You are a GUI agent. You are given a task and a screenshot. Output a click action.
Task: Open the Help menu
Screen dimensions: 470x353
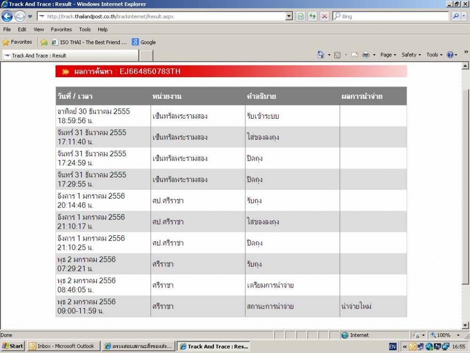[x=102, y=29]
